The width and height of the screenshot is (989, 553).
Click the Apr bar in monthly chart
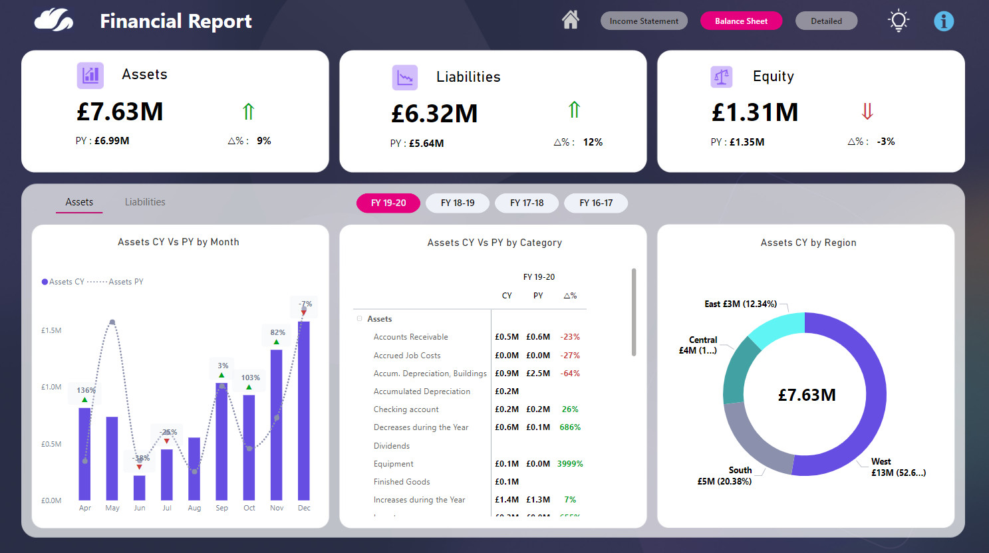(84, 454)
